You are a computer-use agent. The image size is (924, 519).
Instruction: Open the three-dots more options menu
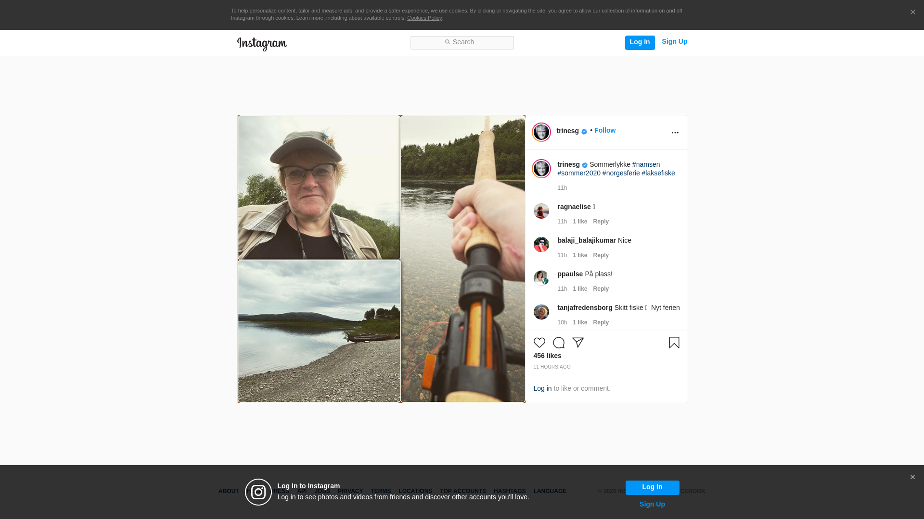pyautogui.click(x=675, y=133)
